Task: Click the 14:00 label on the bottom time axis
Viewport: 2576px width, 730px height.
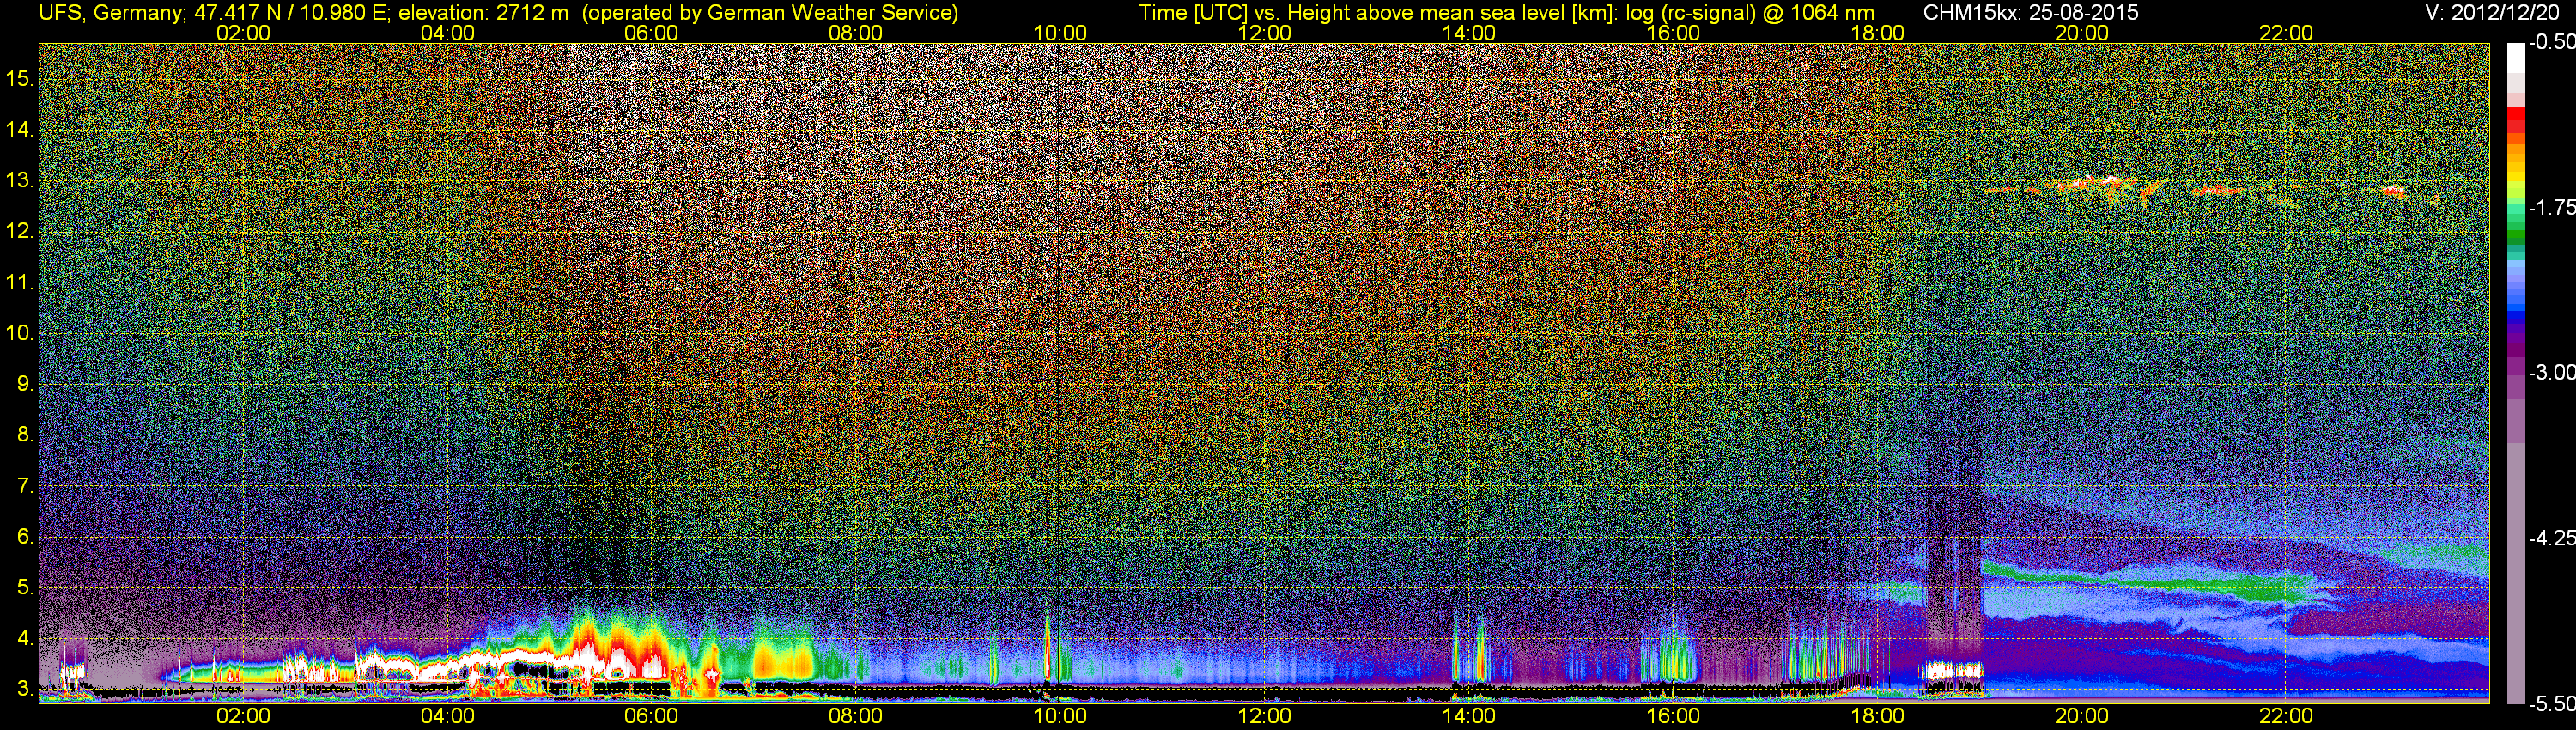Action: pos(1469,716)
